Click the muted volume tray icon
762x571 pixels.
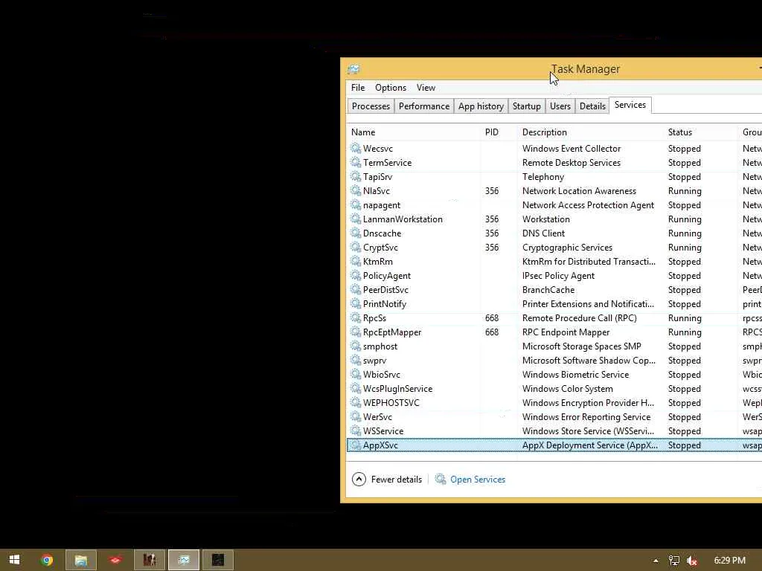[691, 561]
